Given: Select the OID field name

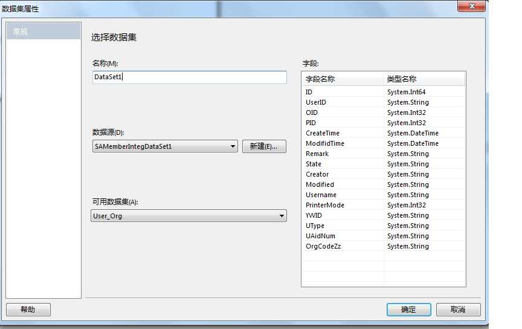Looking at the screenshot, I should click(x=312, y=112).
